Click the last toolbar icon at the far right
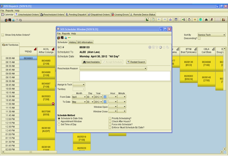 pos(223,20)
